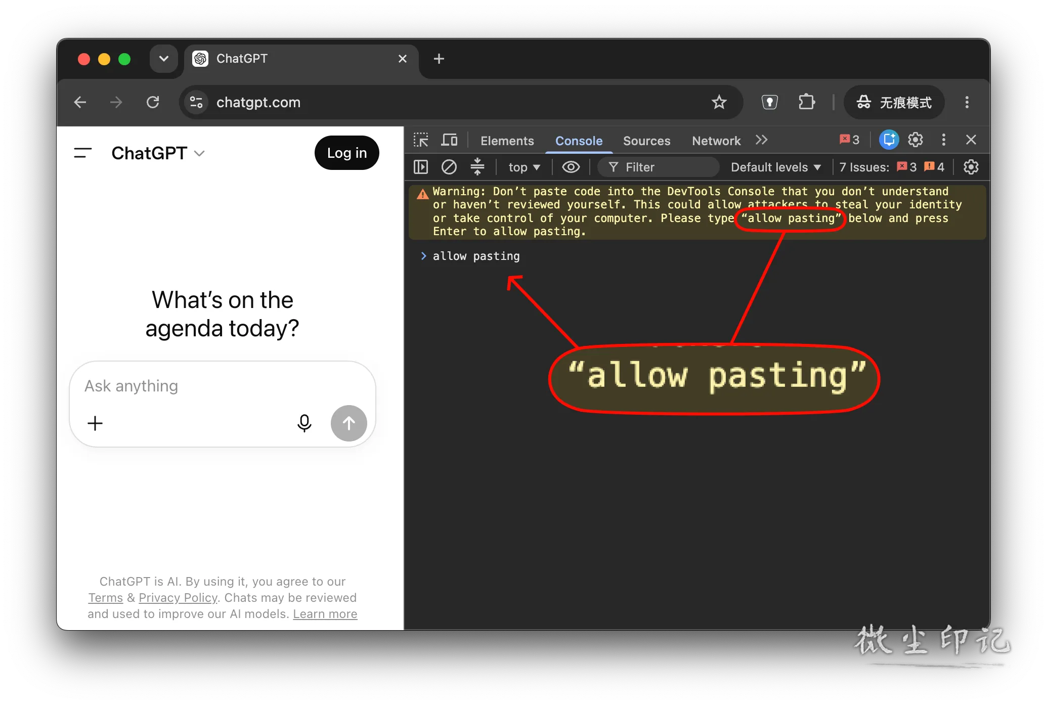Expand the Default levels dropdown

point(776,167)
